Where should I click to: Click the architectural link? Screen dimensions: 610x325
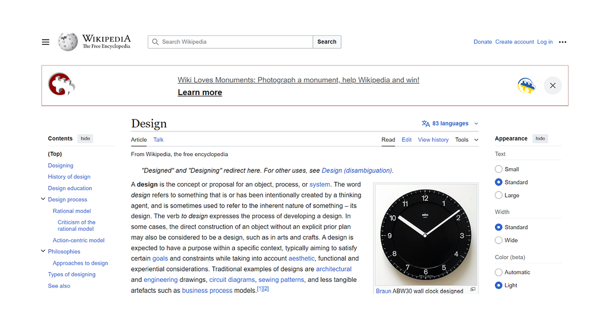pos(333,269)
